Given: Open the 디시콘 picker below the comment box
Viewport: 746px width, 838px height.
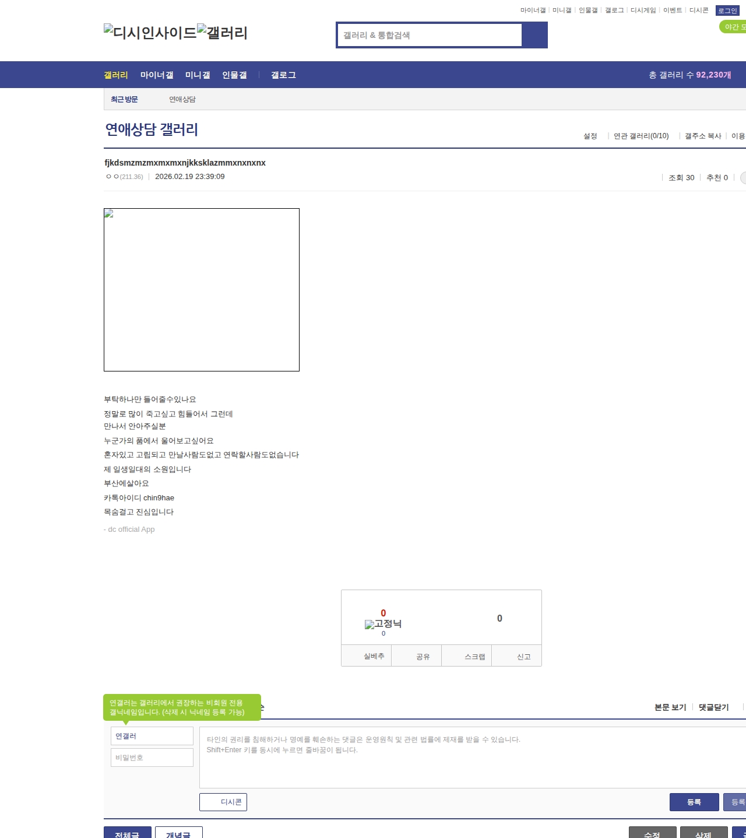Looking at the screenshot, I should pos(223,802).
